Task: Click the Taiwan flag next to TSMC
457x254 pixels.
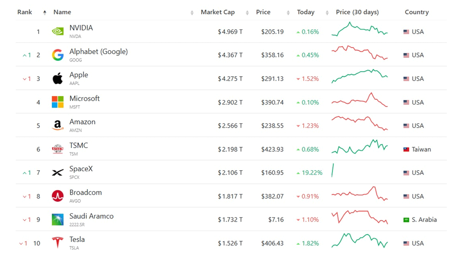Action: coord(406,149)
